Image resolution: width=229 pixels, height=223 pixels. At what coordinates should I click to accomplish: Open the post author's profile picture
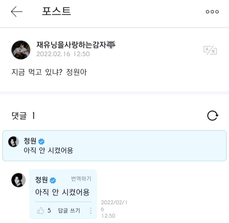click(21, 50)
